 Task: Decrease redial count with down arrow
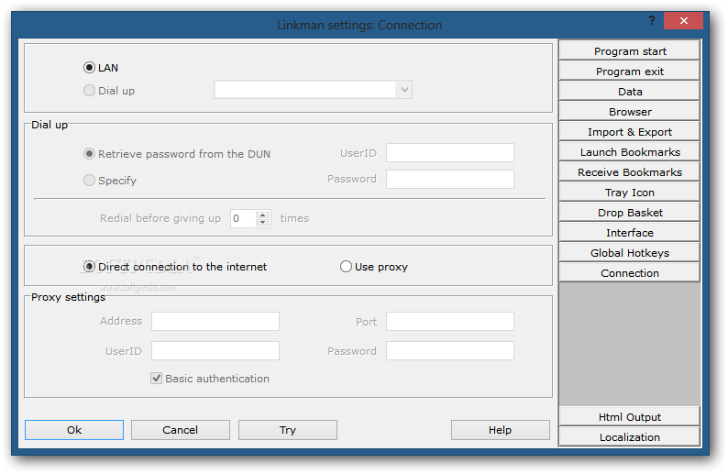(x=263, y=223)
